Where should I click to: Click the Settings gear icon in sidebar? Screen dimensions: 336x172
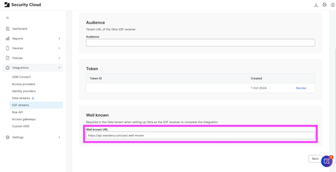[x=8, y=137]
